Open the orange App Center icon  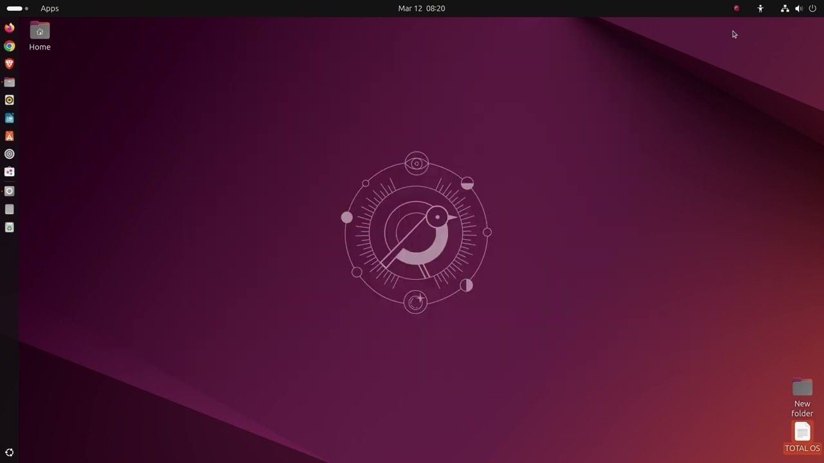click(9, 136)
